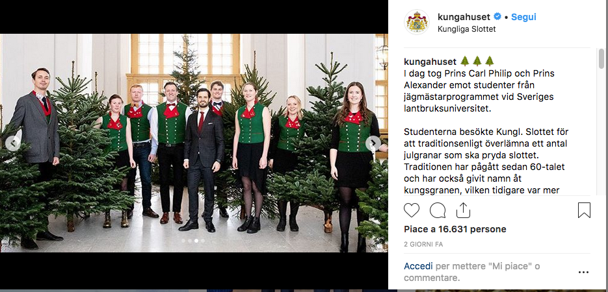
Task: Click the blue verified badge next to kungahuset
Action: coord(497,17)
